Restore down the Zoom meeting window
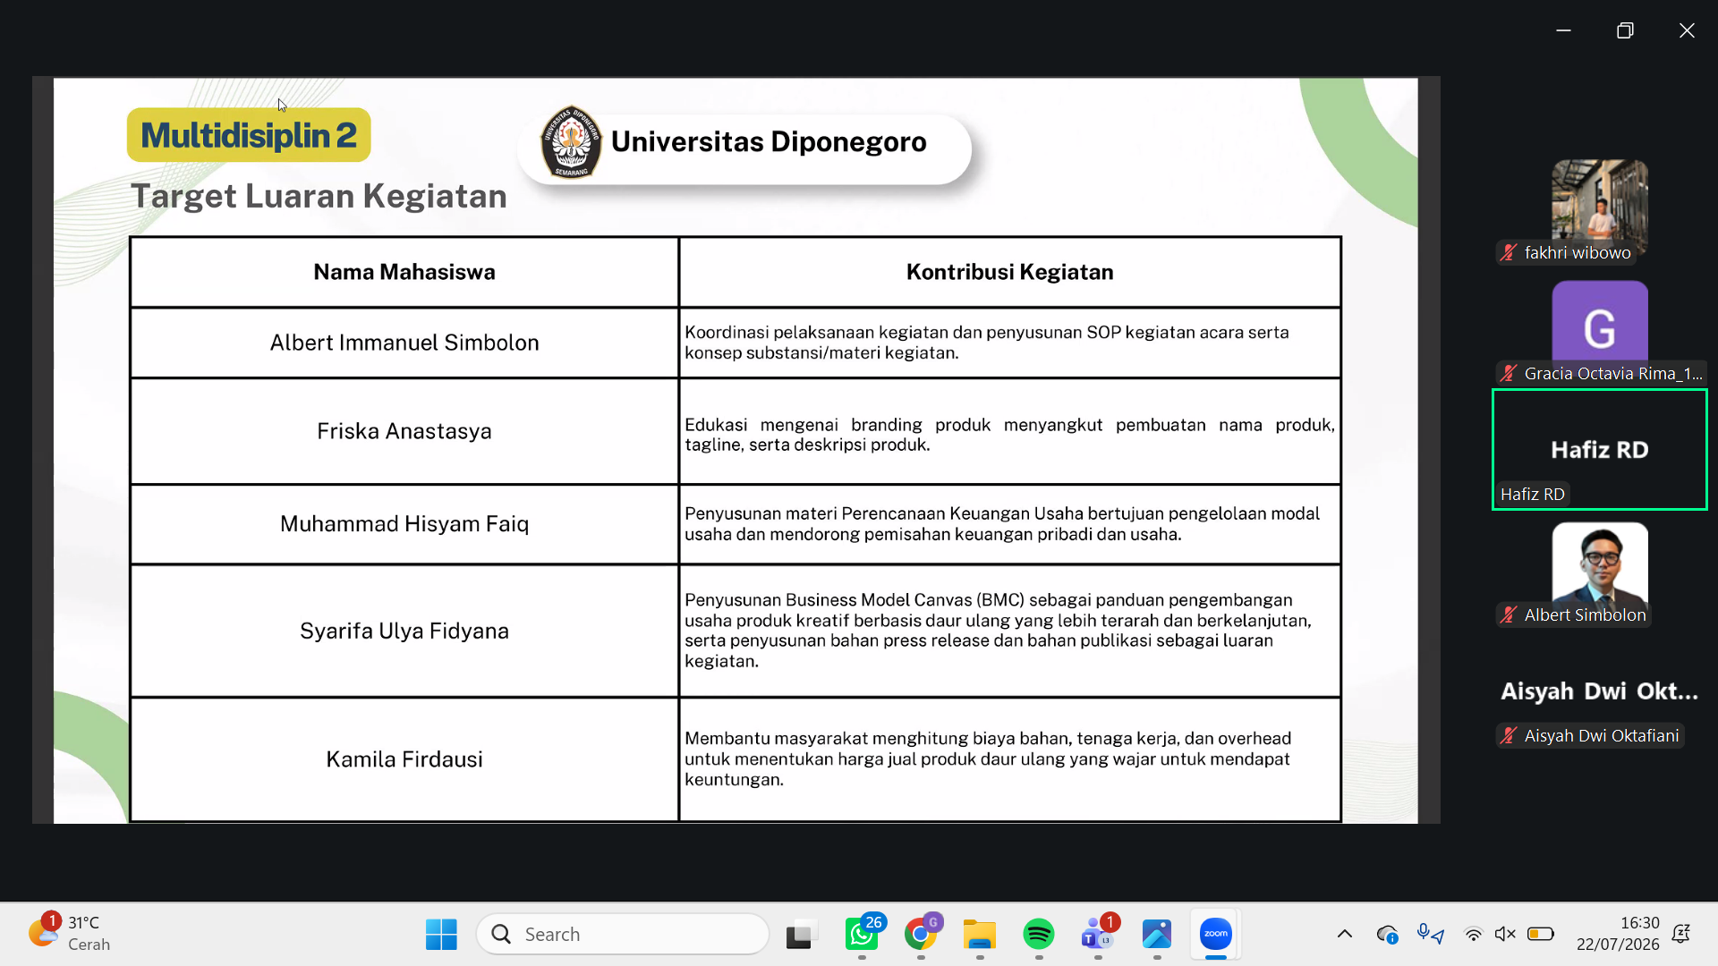This screenshot has width=1718, height=966. (x=1625, y=30)
